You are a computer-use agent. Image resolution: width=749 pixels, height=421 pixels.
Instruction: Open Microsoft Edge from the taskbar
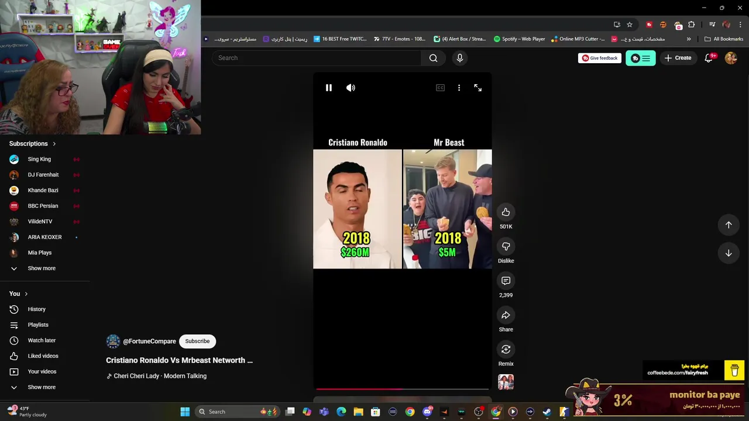pyautogui.click(x=341, y=412)
